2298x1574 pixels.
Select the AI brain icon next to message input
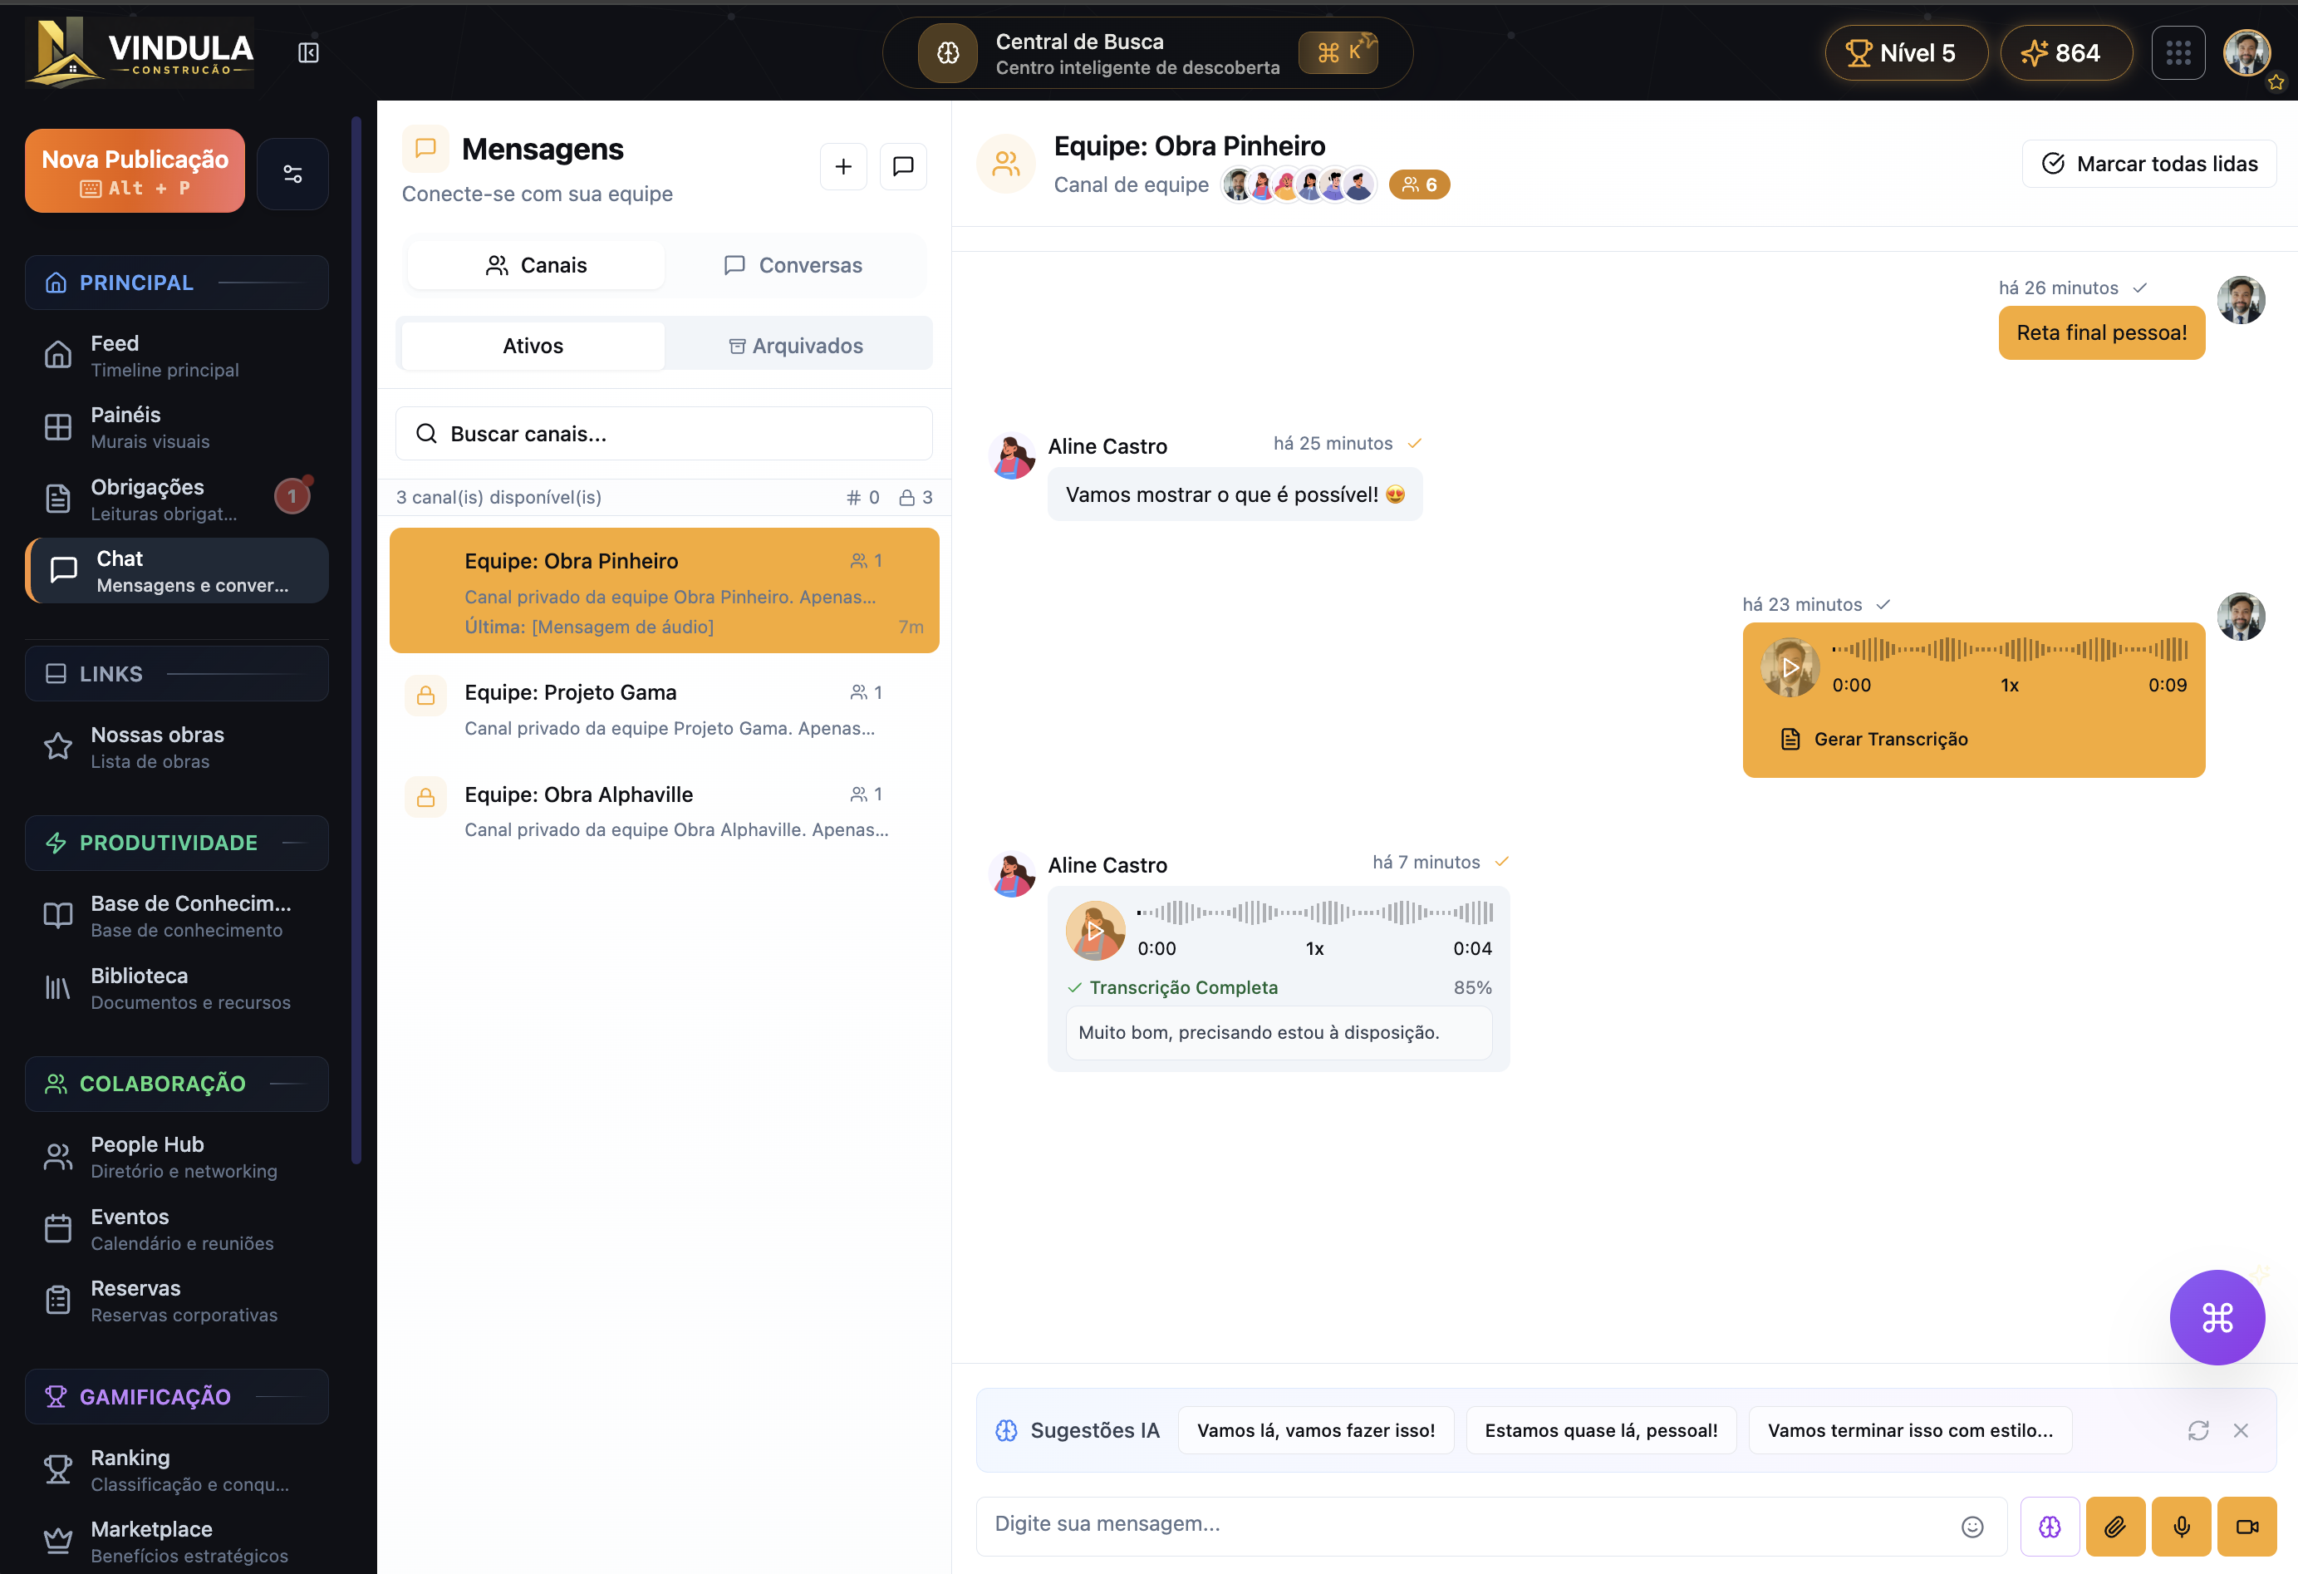pos(2050,1526)
